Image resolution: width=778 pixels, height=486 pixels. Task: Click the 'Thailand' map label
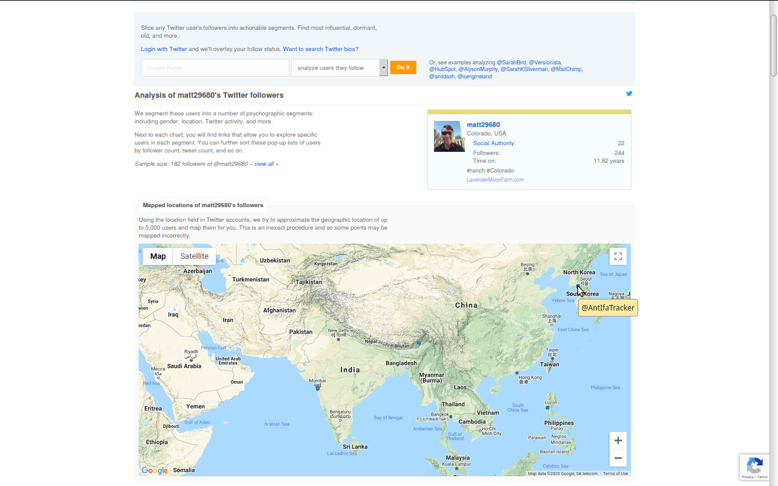pyautogui.click(x=453, y=404)
